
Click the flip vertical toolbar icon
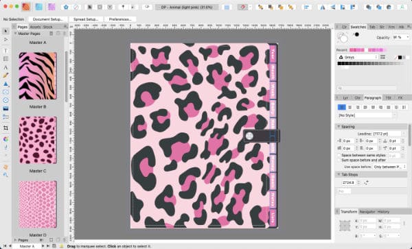[x=333, y=7]
